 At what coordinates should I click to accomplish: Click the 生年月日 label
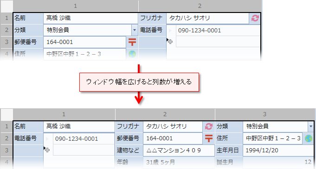tap(228, 150)
